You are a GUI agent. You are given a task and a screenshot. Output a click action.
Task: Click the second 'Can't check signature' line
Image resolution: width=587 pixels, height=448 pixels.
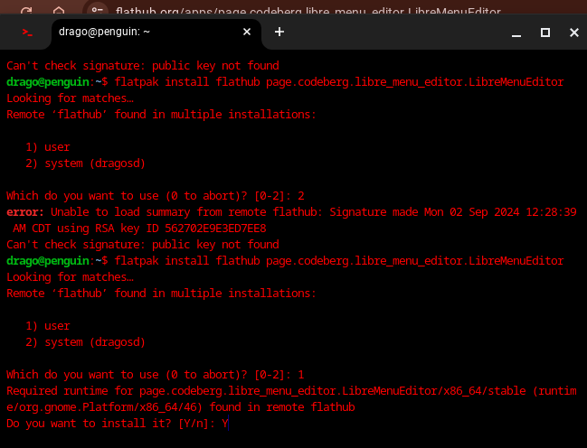(143, 244)
